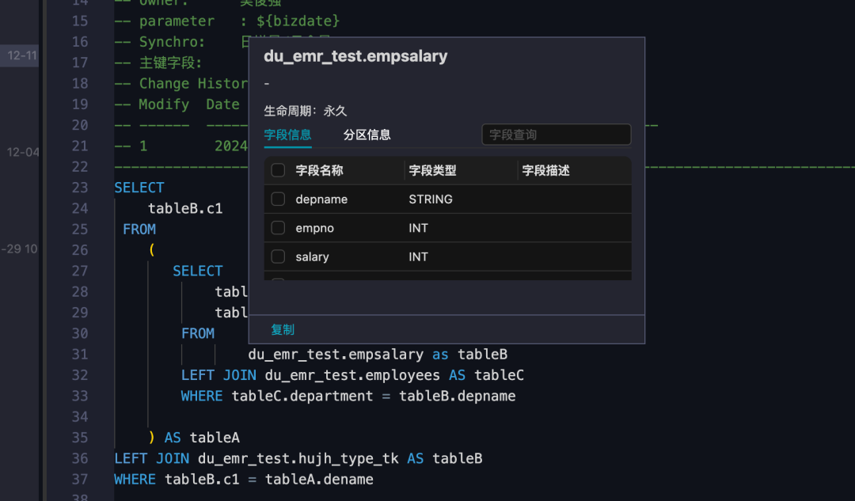
Task: Select the STRING type cell for depname
Action: tap(431, 199)
